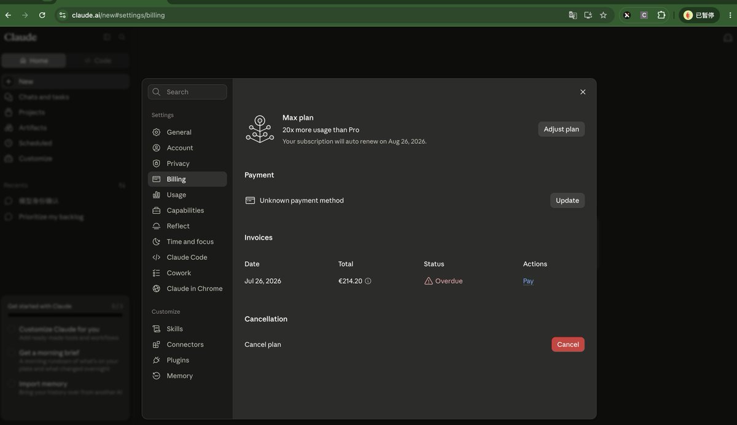Click translate page icon in address bar
The width and height of the screenshot is (737, 425).
(572, 15)
